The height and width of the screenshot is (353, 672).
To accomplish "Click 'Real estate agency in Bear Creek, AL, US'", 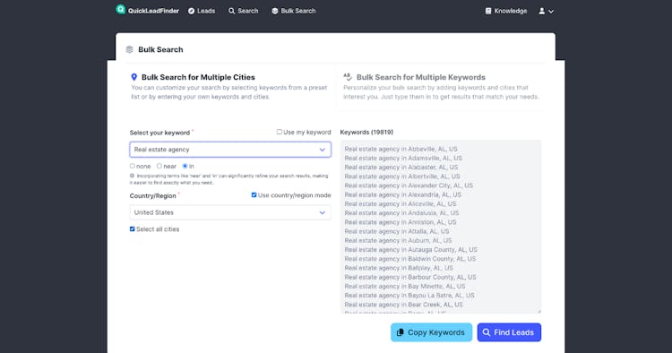I will (x=404, y=305).
